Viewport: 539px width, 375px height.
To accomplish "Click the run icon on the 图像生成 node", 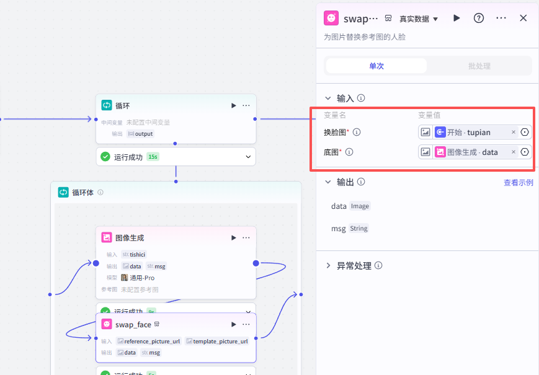I will (x=233, y=237).
